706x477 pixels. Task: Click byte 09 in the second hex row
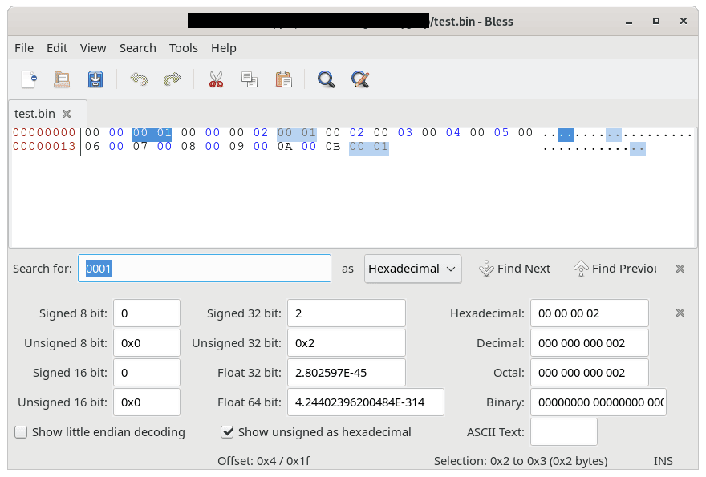coord(237,146)
